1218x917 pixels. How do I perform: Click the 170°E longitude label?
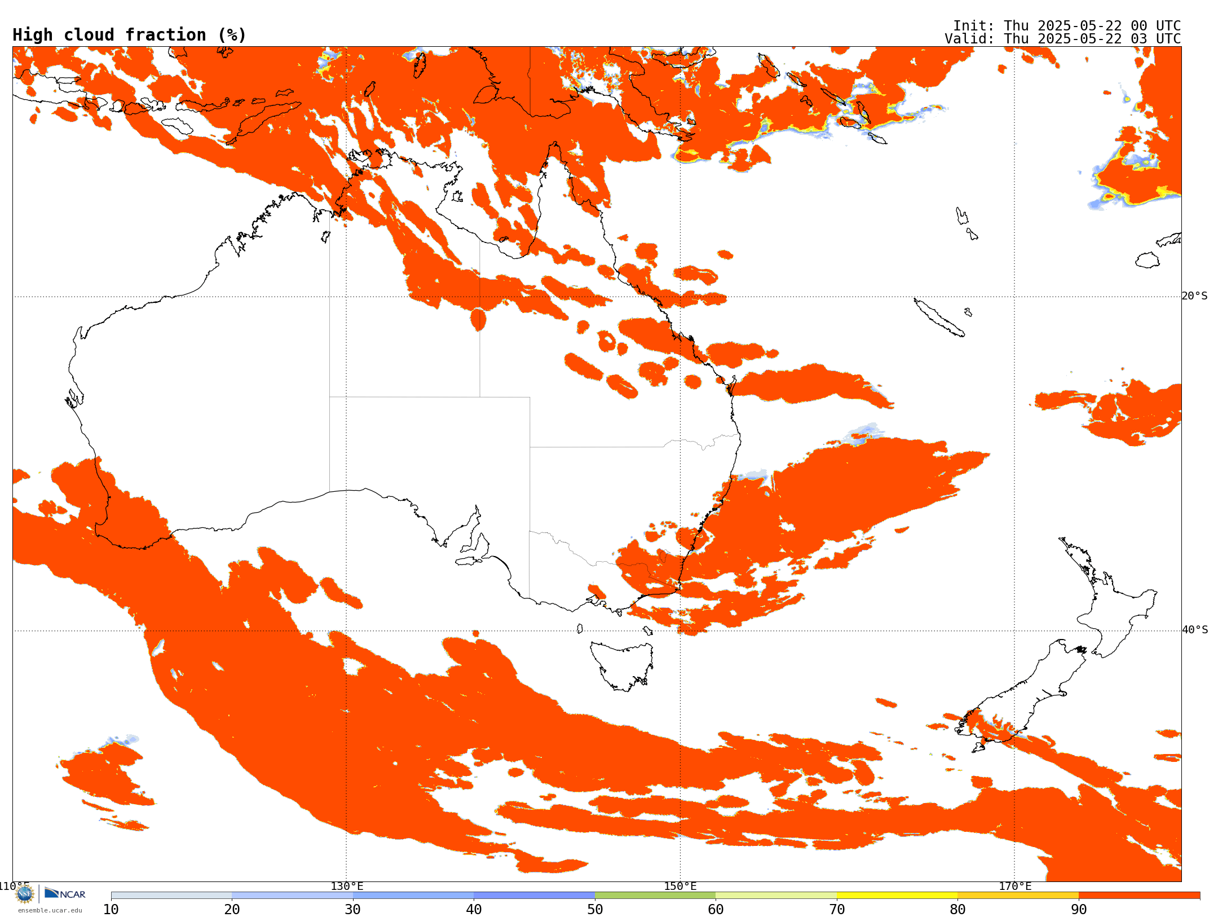[1015, 886]
